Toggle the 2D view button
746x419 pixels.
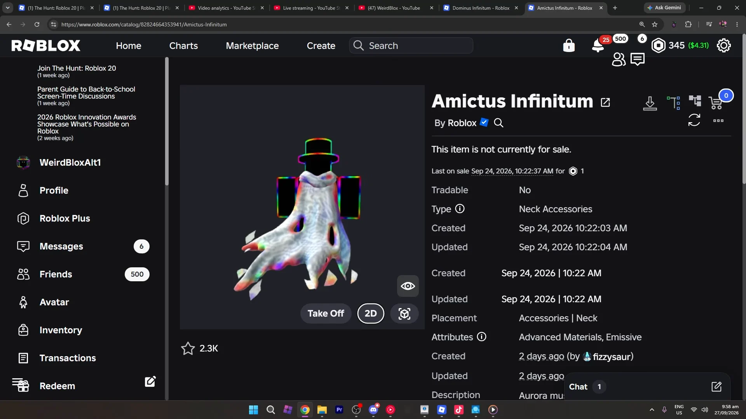click(x=371, y=313)
